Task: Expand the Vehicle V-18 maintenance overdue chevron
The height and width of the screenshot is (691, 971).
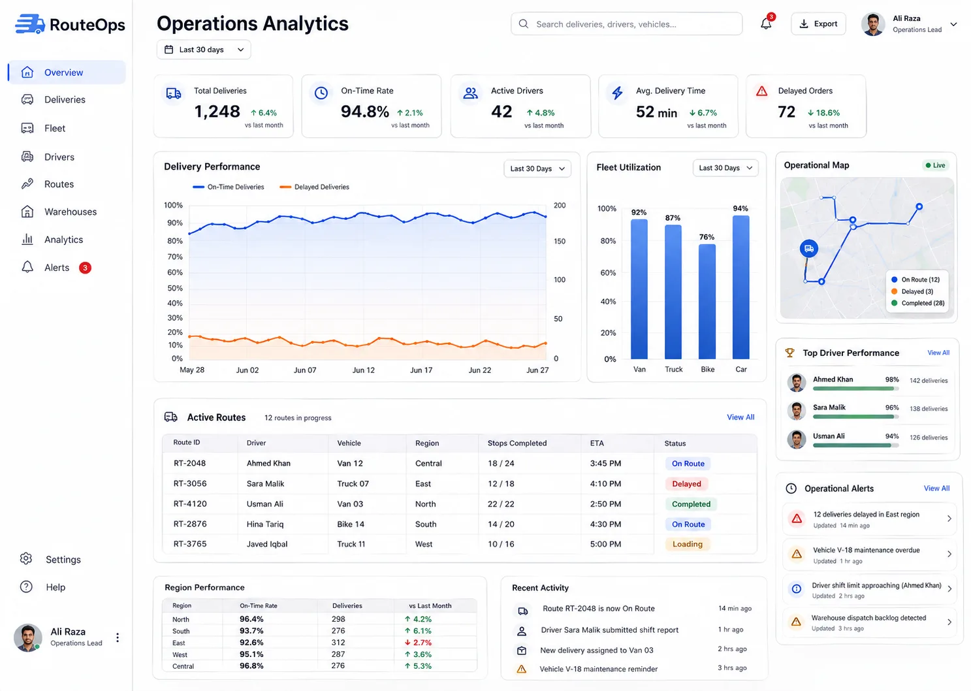Action: pyautogui.click(x=949, y=554)
